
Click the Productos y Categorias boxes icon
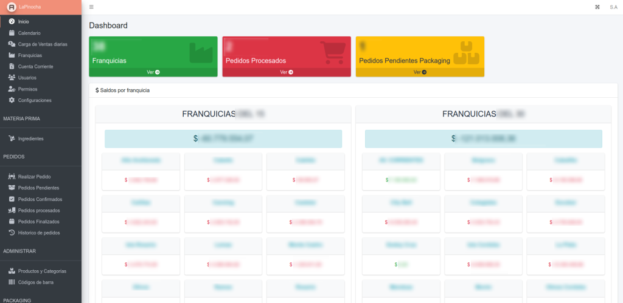pyautogui.click(x=12, y=271)
